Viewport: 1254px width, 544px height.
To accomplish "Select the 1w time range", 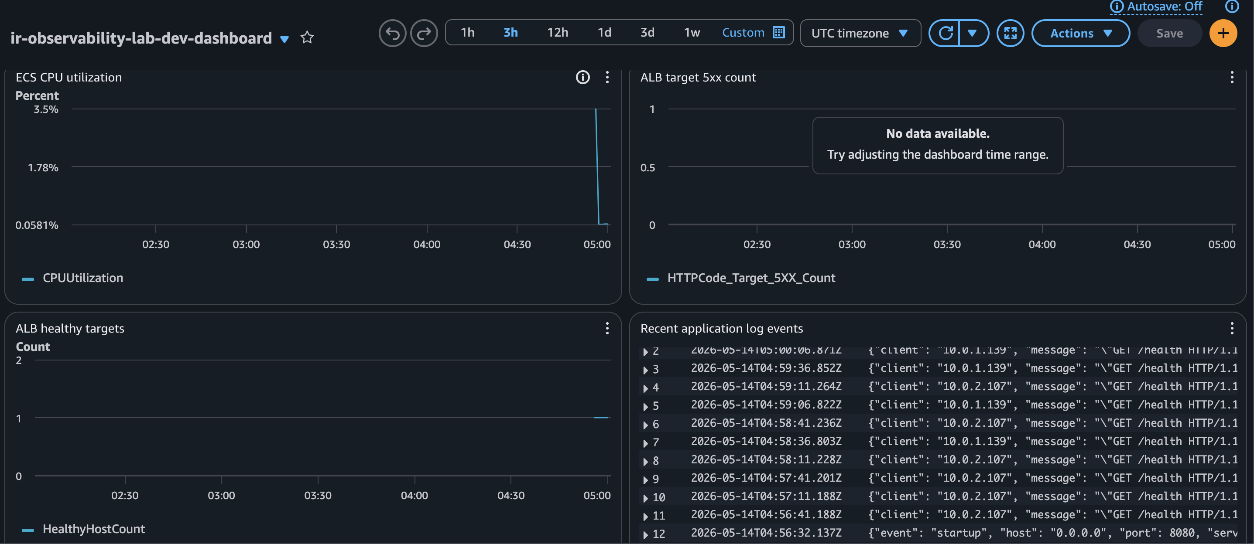I will coord(692,33).
